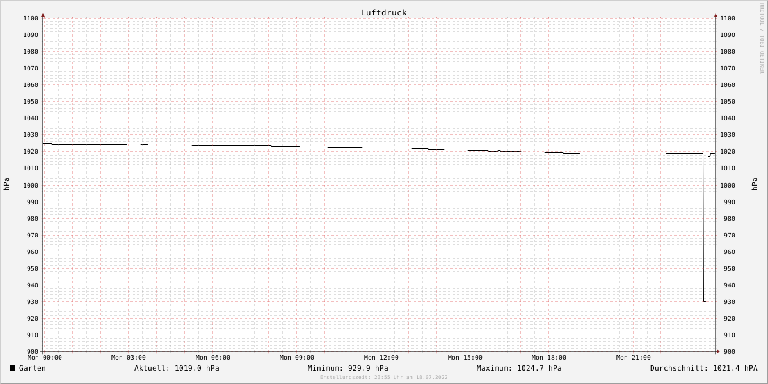
Task: Click the 1020 label on the right axis
Action: (728, 152)
